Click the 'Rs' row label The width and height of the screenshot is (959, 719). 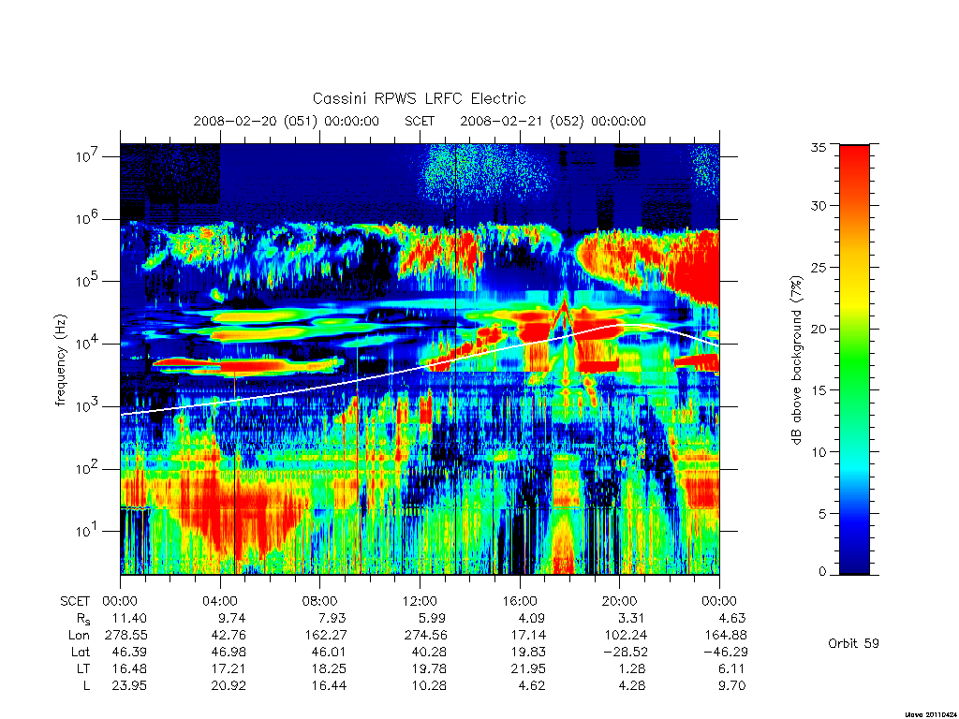coord(82,619)
